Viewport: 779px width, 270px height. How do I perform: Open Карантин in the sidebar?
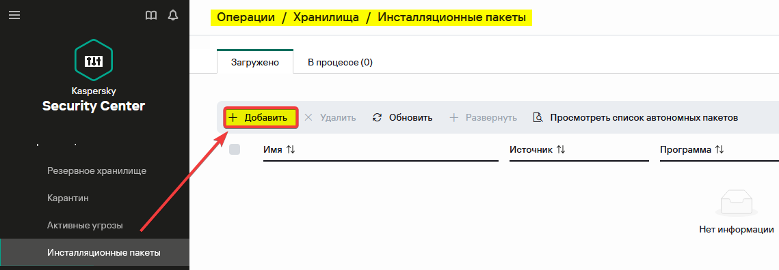point(68,198)
